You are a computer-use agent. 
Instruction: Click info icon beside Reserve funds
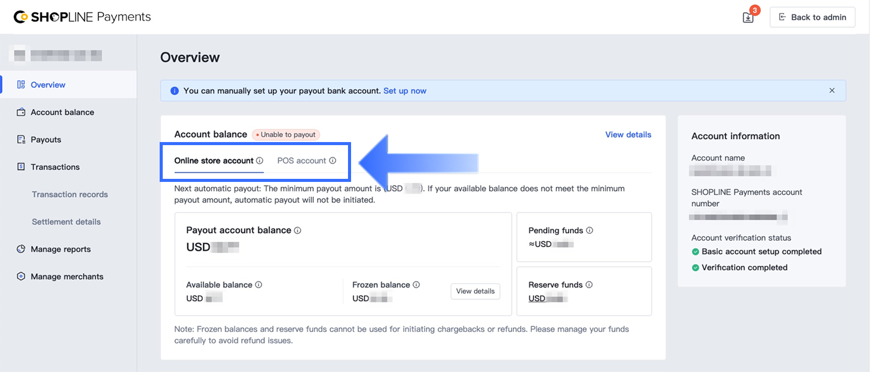589,285
